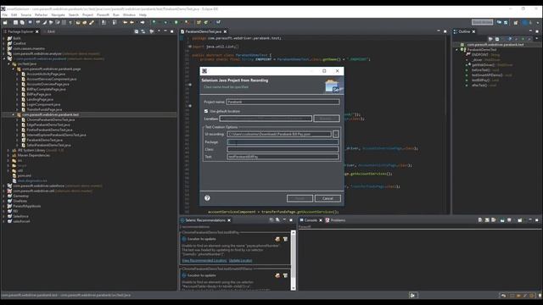Viewport: 543px width, 305px height.
Task: Open the Refactor menu
Action: pos(42,15)
